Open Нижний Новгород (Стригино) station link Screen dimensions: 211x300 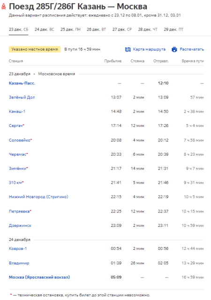click(x=38, y=197)
